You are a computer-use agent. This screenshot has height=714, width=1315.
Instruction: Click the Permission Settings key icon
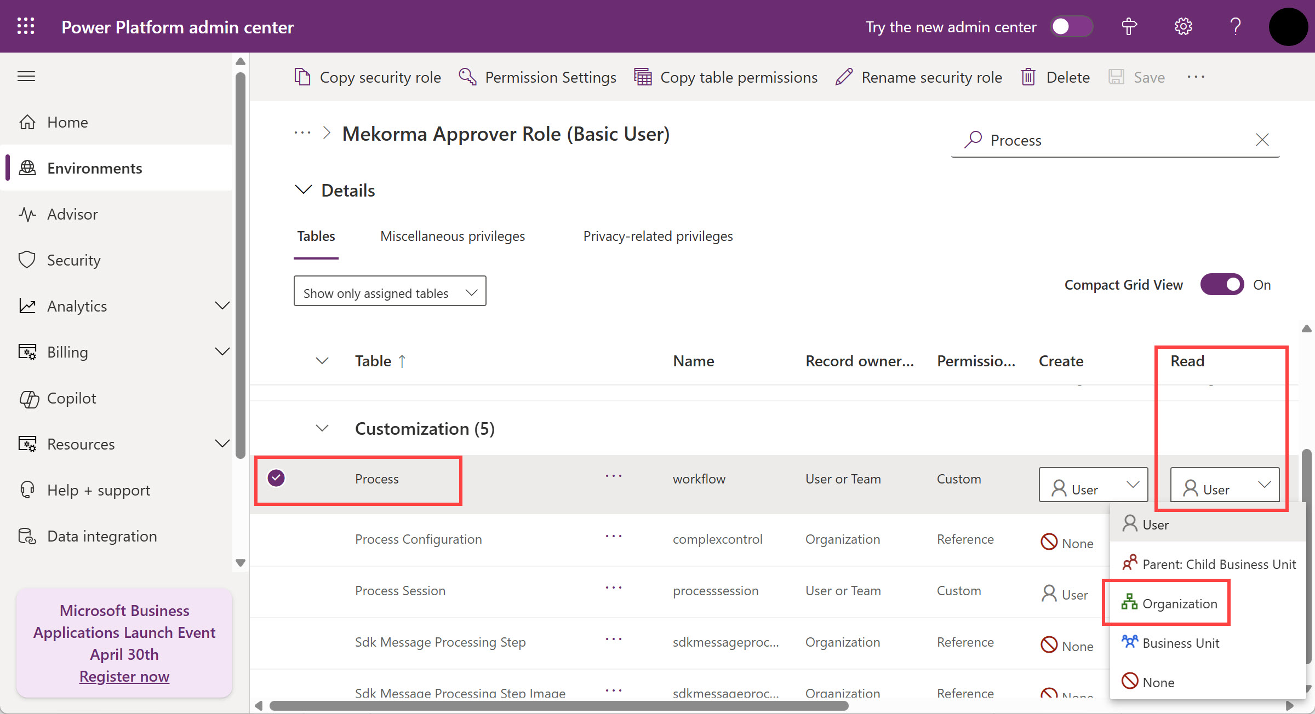[467, 77]
